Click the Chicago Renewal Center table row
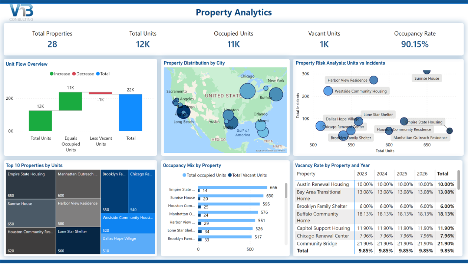This screenshot has height=267, width=468. coord(375,236)
